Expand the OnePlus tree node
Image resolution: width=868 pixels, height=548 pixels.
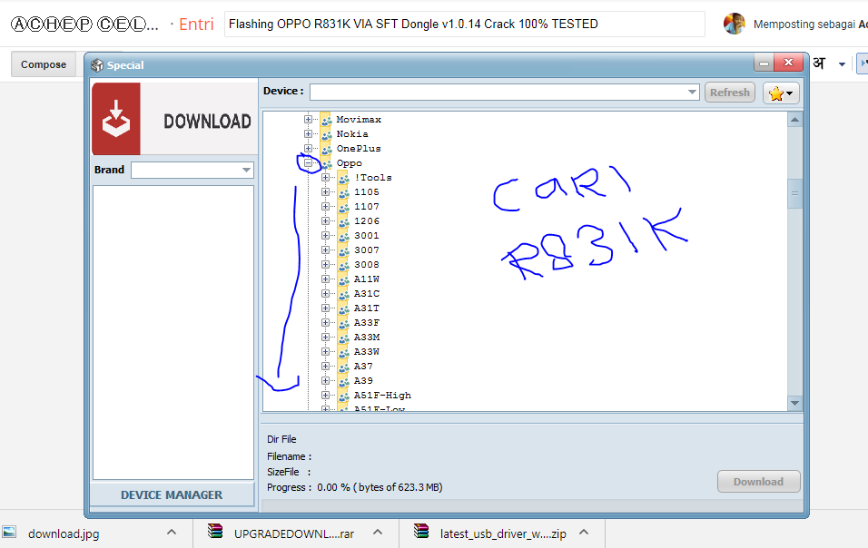click(309, 148)
